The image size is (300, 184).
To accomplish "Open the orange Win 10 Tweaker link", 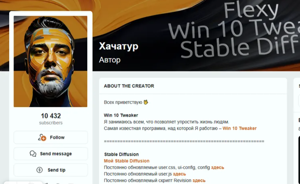I will tap(239, 128).
